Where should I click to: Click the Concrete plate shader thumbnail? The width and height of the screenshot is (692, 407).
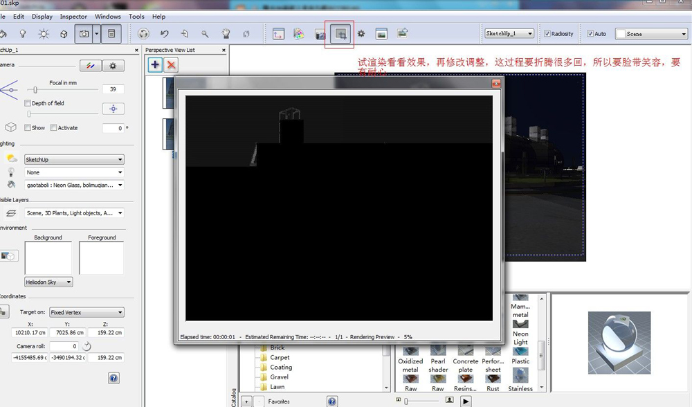(x=465, y=353)
